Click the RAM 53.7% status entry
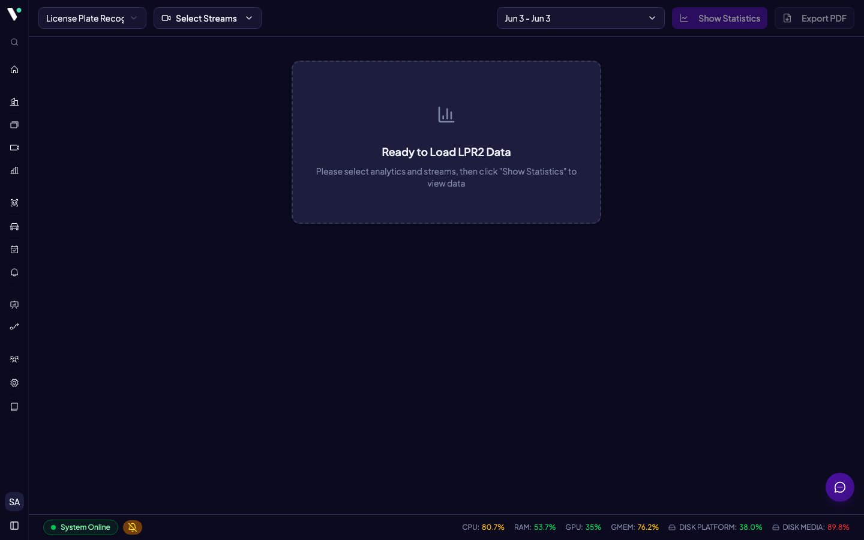Viewport: 864px width, 540px height. click(535, 527)
